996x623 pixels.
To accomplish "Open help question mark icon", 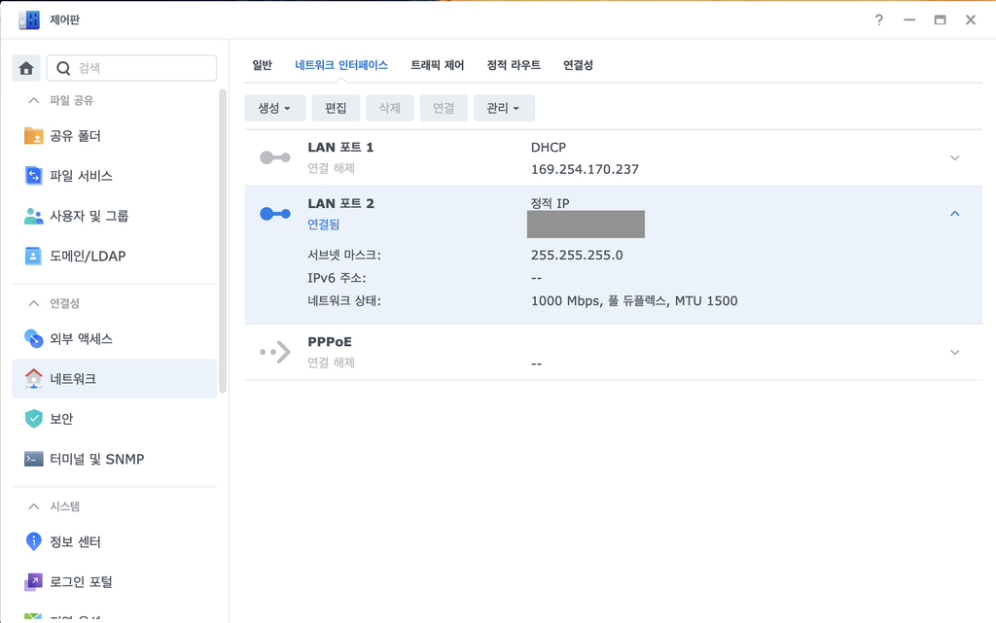I will (879, 19).
